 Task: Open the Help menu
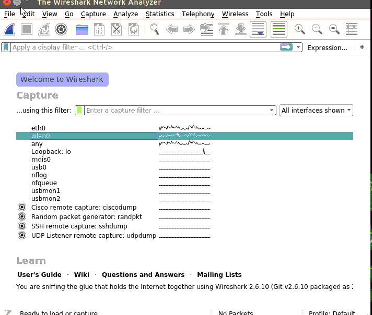pos(287,14)
